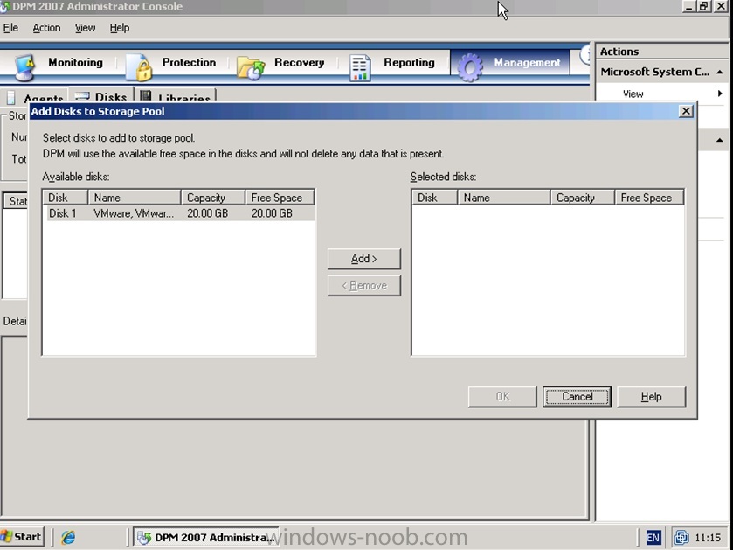The image size is (733, 550).
Task: Open Internet Explorer from quick launch
Action: (x=68, y=537)
